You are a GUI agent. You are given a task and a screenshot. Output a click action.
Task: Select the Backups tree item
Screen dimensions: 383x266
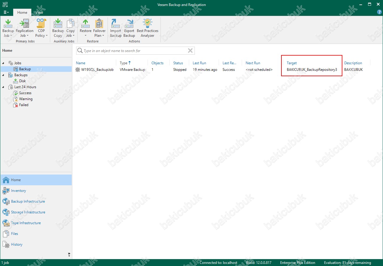click(x=21, y=75)
